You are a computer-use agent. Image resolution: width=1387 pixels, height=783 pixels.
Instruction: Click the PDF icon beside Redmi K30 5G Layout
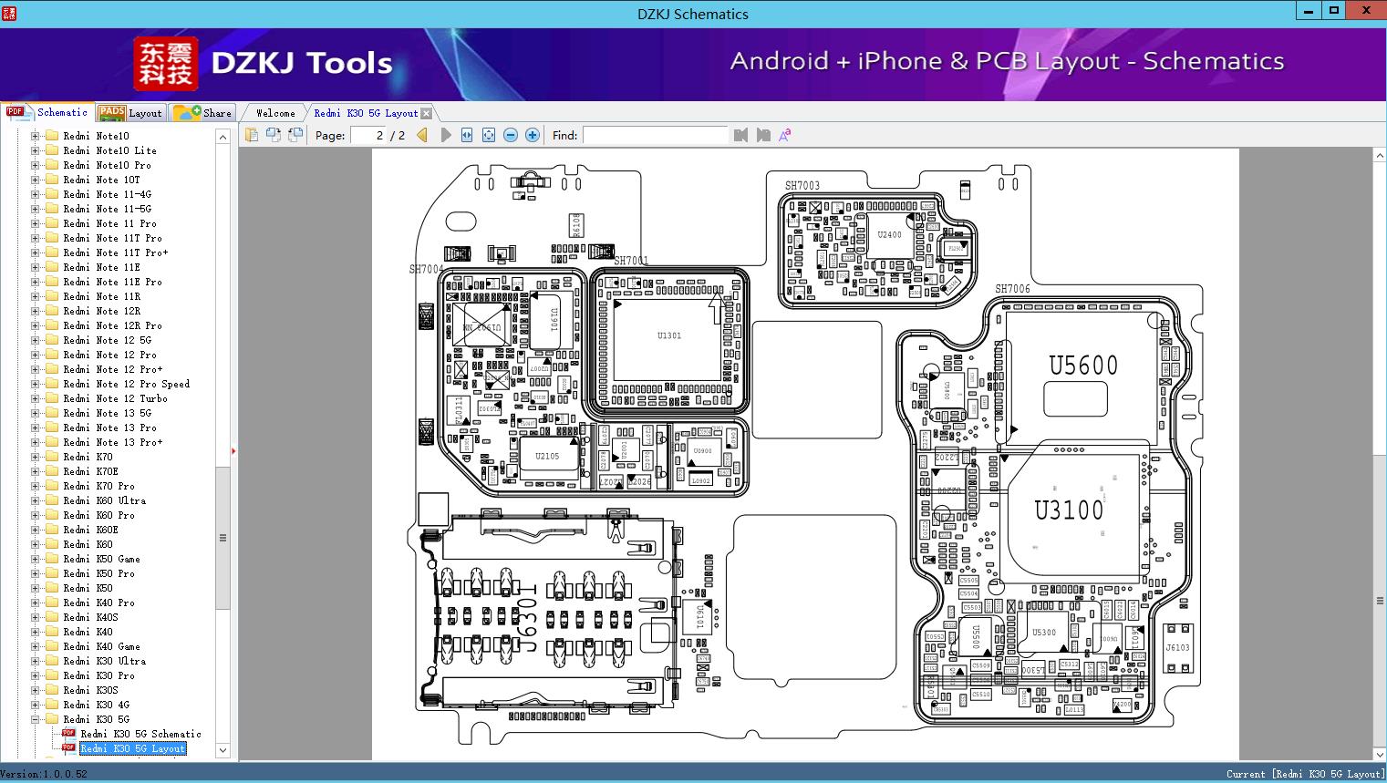click(x=68, y=748)
